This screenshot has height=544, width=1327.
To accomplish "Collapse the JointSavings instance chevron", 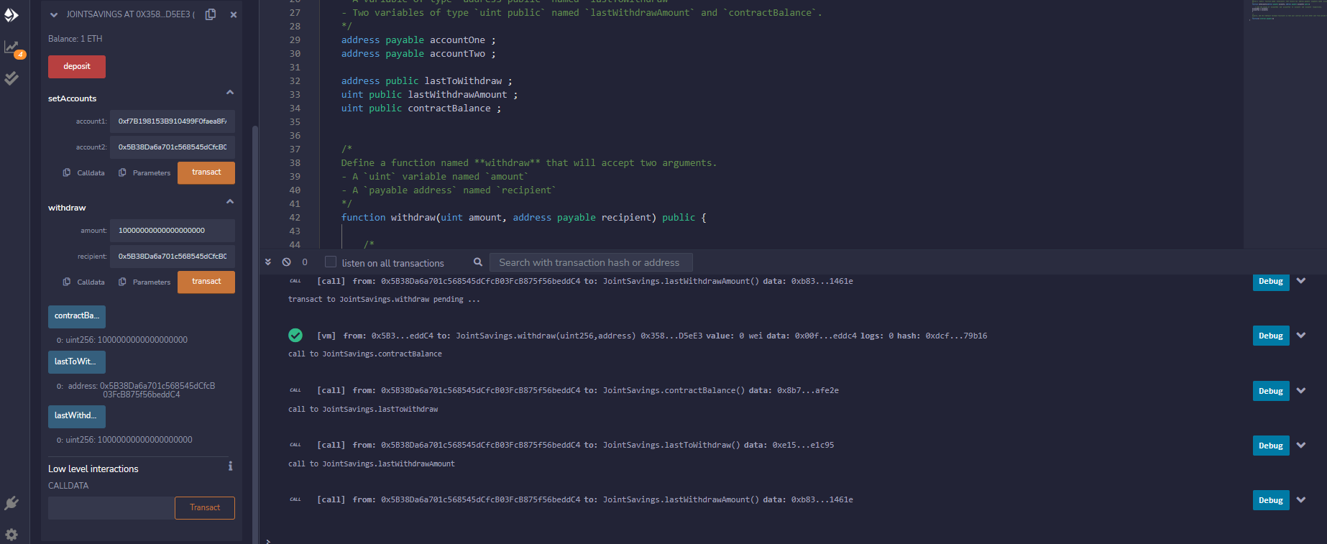I will [x=54, y=14].
